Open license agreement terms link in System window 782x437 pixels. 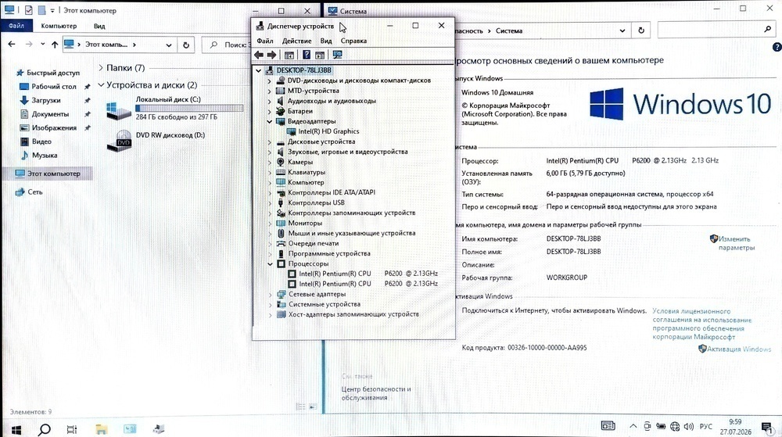pyautogui.click(x=701, y=324)
